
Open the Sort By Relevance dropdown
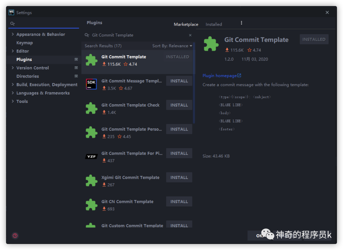[x=172, y=46]
